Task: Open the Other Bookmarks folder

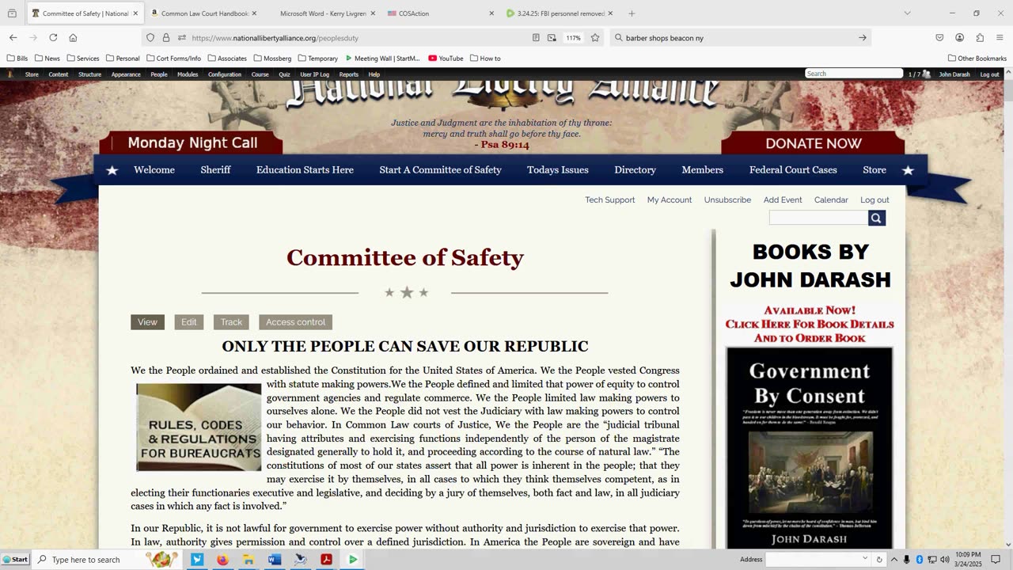Action: click(977, 59)
